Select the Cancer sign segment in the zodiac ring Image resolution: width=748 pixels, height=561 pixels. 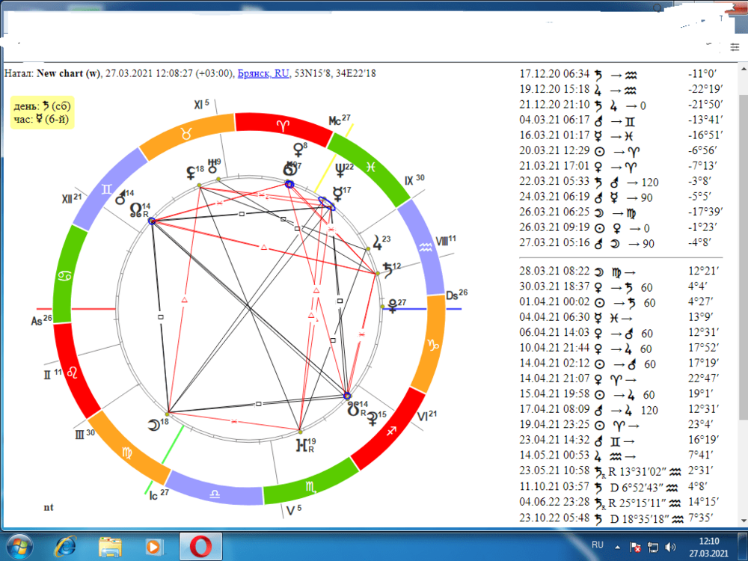65,276
